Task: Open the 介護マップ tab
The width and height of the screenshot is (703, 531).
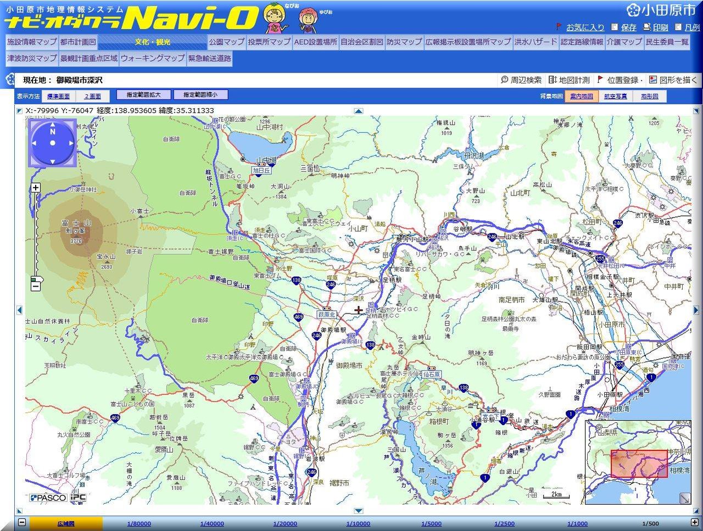Action: coord(624,42)
